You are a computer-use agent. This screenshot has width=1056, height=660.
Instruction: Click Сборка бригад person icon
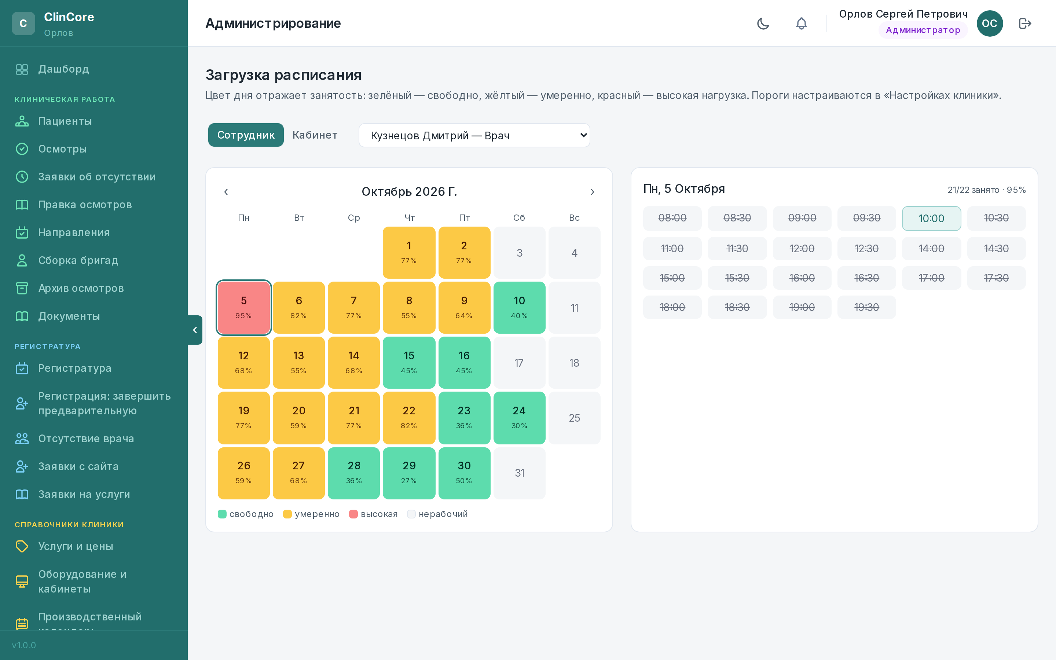22,261
